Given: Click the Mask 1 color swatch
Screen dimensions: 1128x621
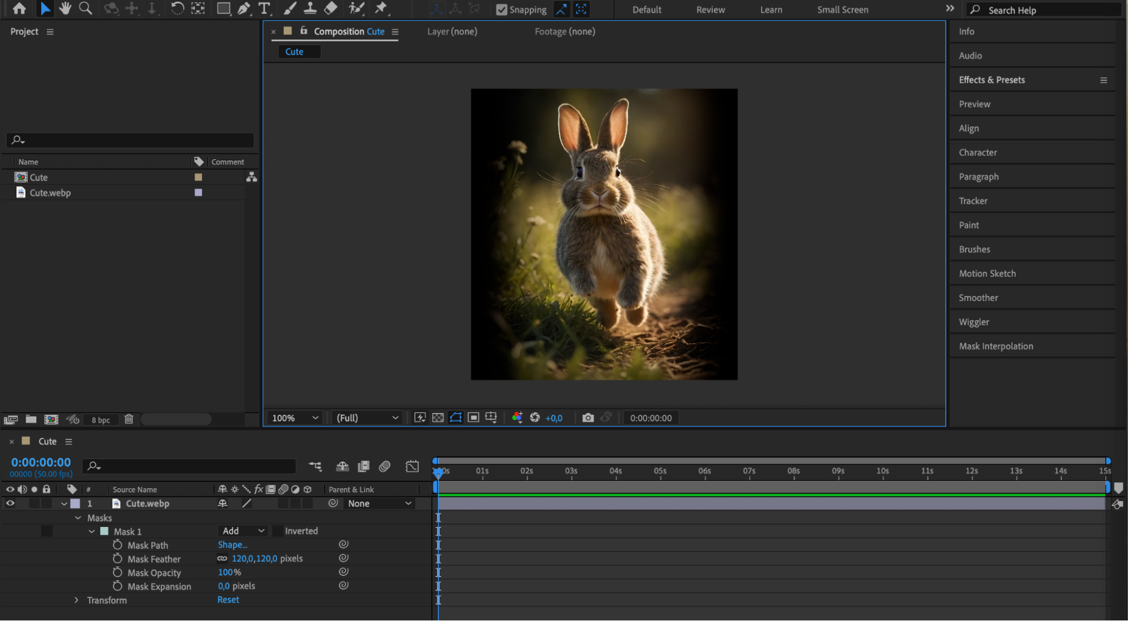Looking at the screenshot, I should 104,531.
